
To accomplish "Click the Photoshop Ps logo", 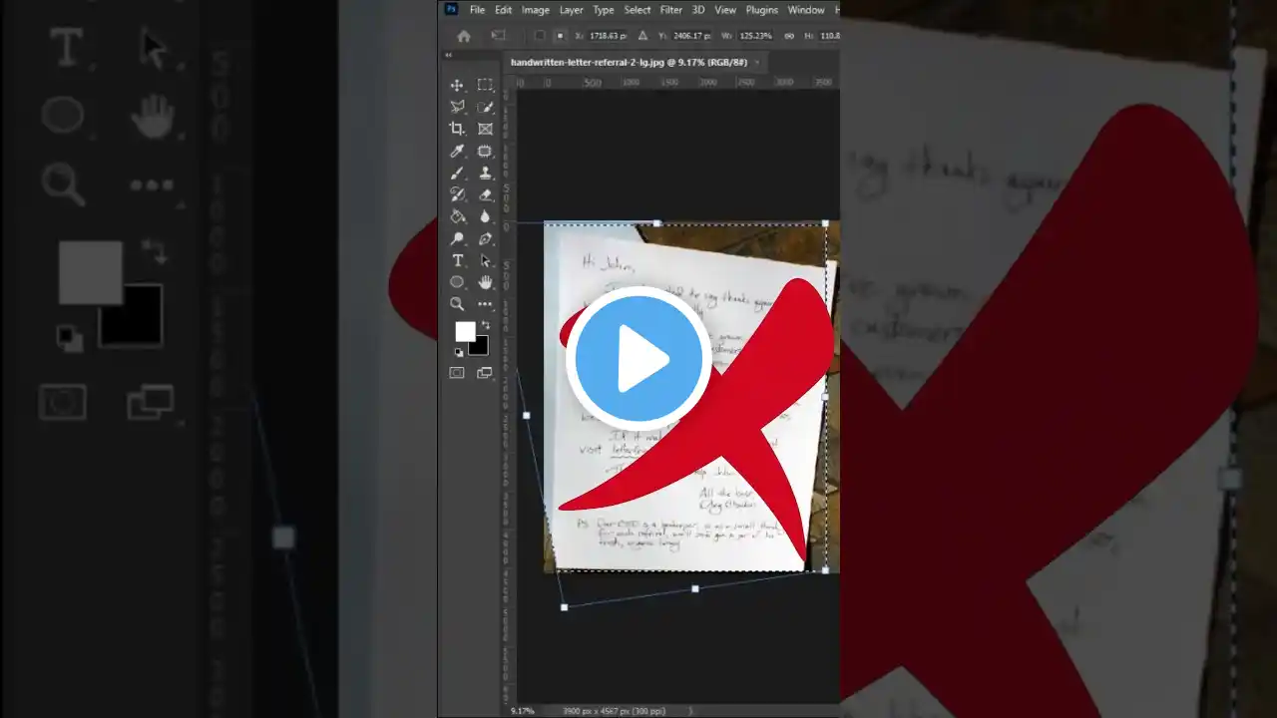I will [451, 9].
